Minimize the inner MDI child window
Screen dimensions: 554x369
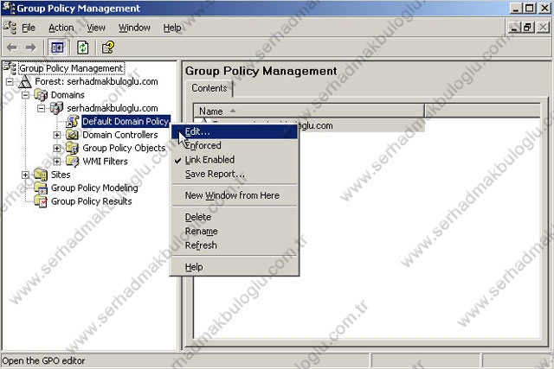[x=514, y=27]
